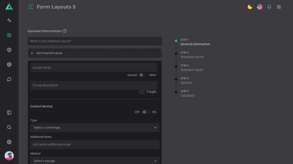The width and height of the screenshot is (293, 164).
Task: Switch the Ground/Other toggle
Action: [x=143, y=75]
